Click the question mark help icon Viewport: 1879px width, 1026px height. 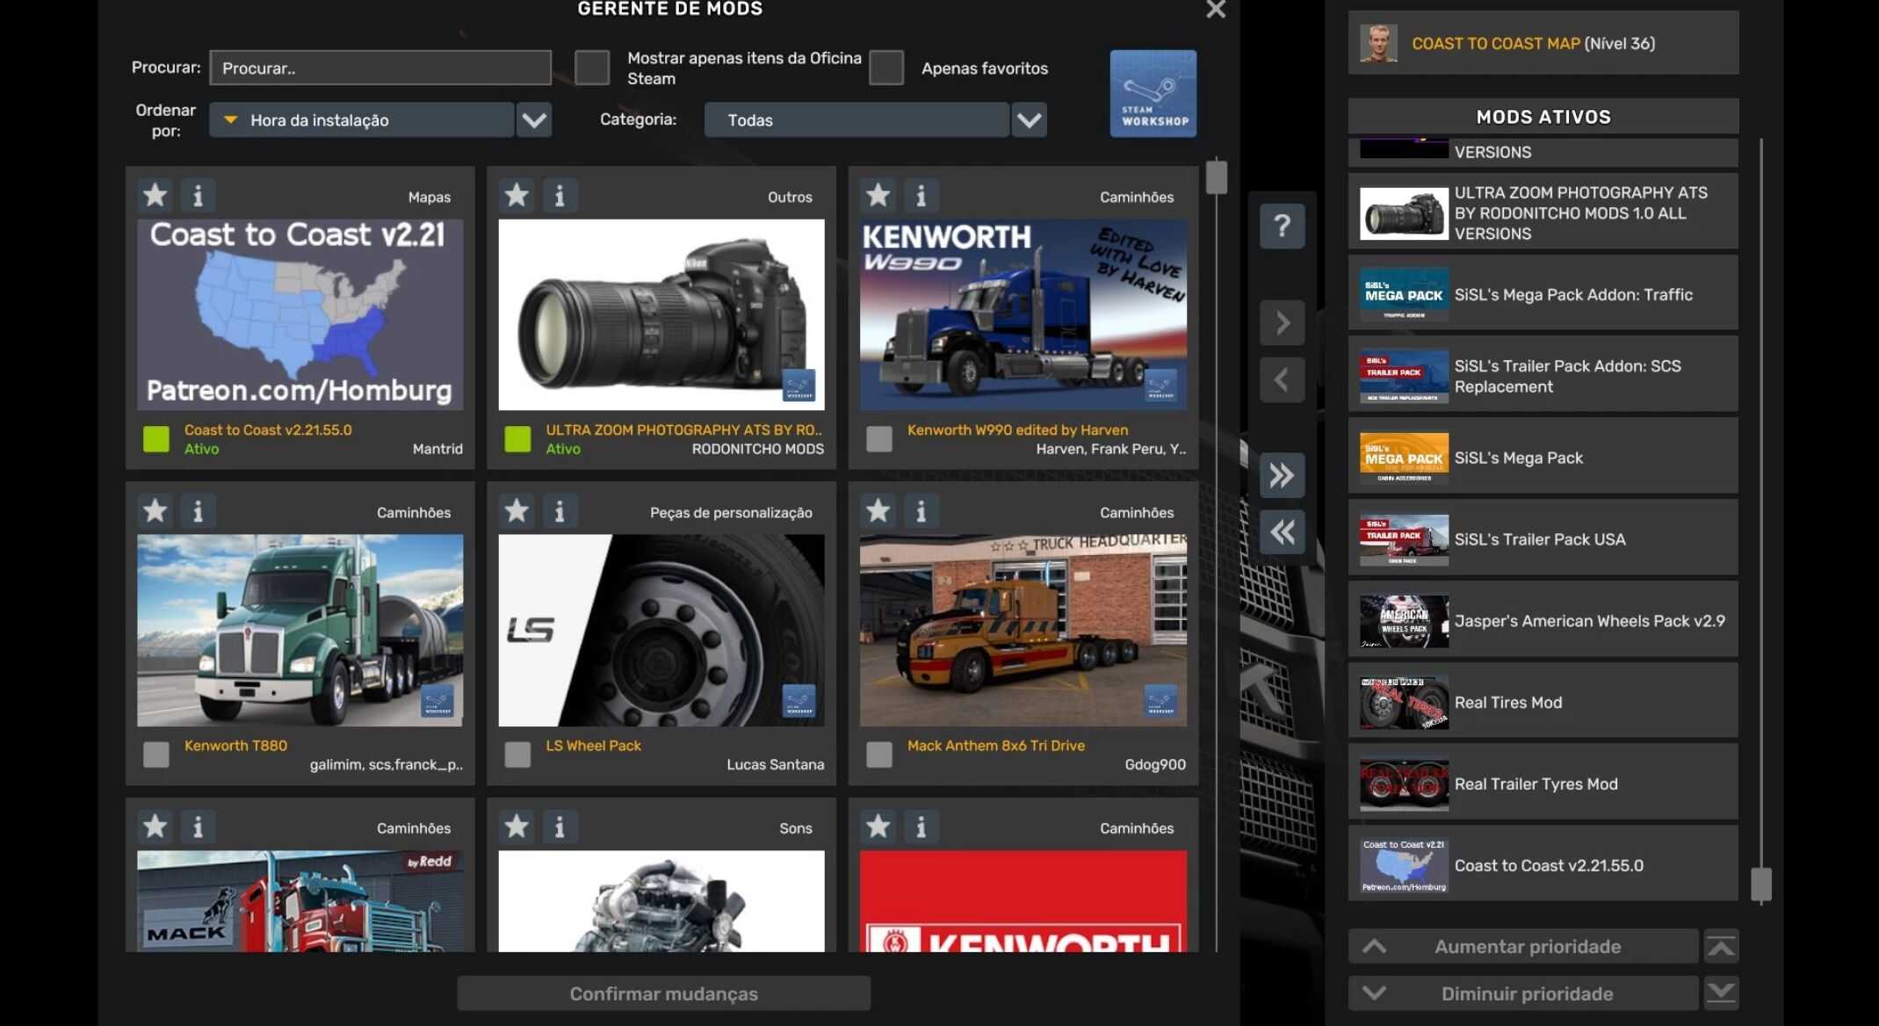[x=1282, y=226]
